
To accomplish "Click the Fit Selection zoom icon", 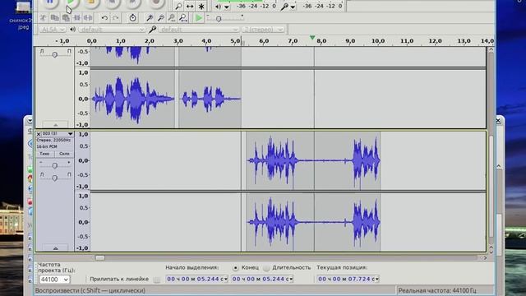I will point(172,17).
